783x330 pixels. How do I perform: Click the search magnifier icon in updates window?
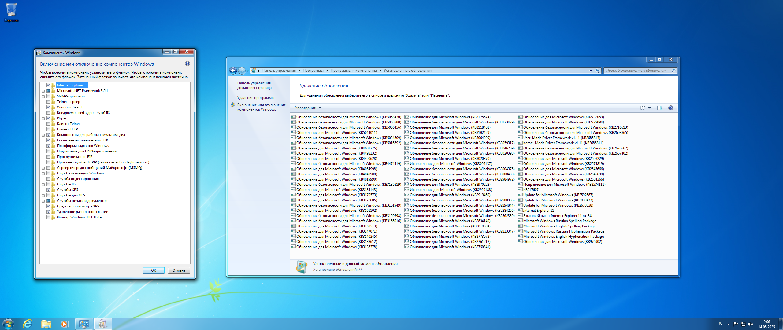[x=674, y=71]
